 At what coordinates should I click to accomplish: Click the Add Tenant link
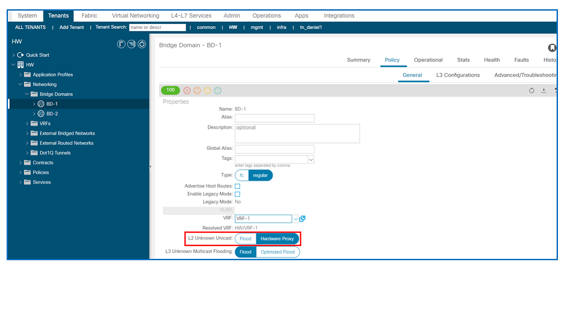pos(72,27)
